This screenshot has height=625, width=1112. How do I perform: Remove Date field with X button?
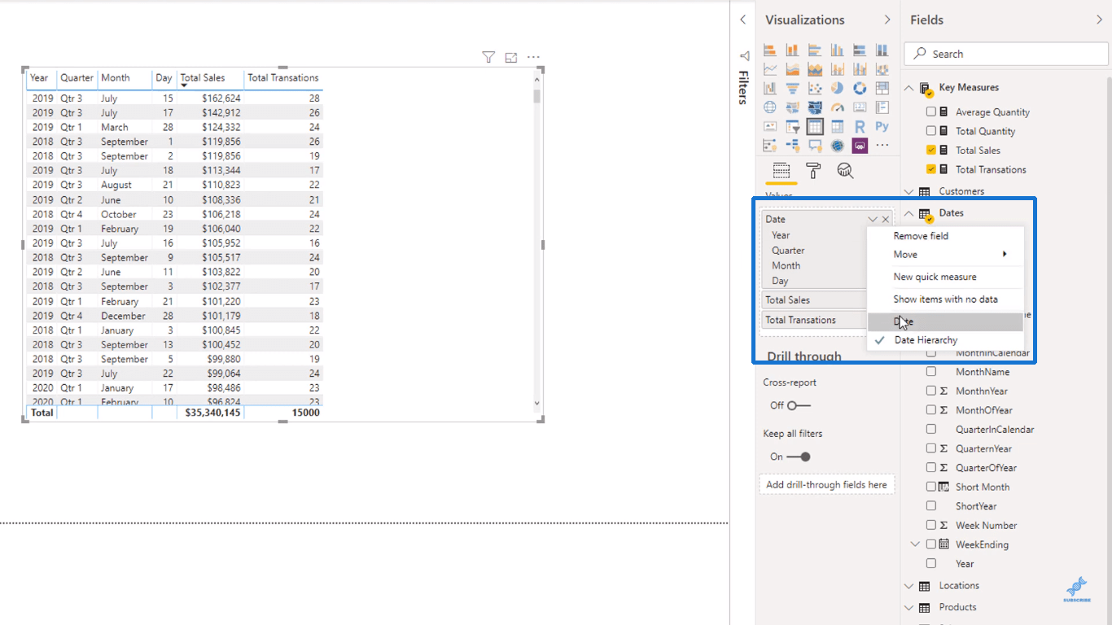886,220
